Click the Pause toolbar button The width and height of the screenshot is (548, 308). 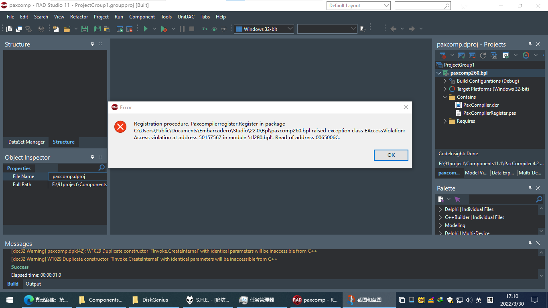(x=182, y=29)
